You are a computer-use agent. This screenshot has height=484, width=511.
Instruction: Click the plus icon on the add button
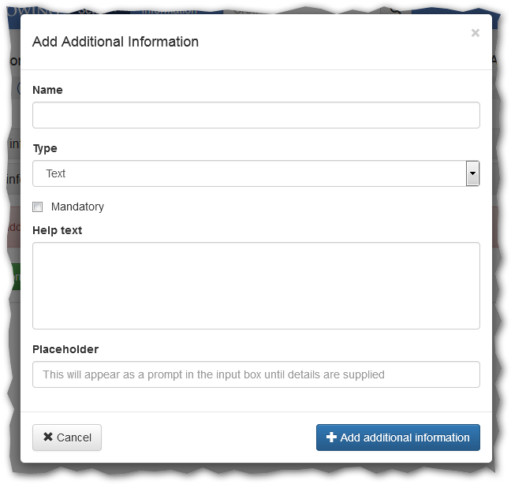tap(331, 437)
